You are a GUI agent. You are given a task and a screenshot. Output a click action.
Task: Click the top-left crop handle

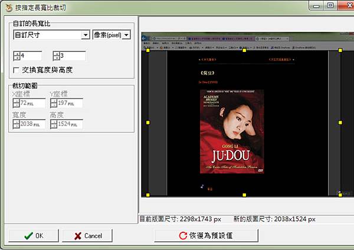148,50
